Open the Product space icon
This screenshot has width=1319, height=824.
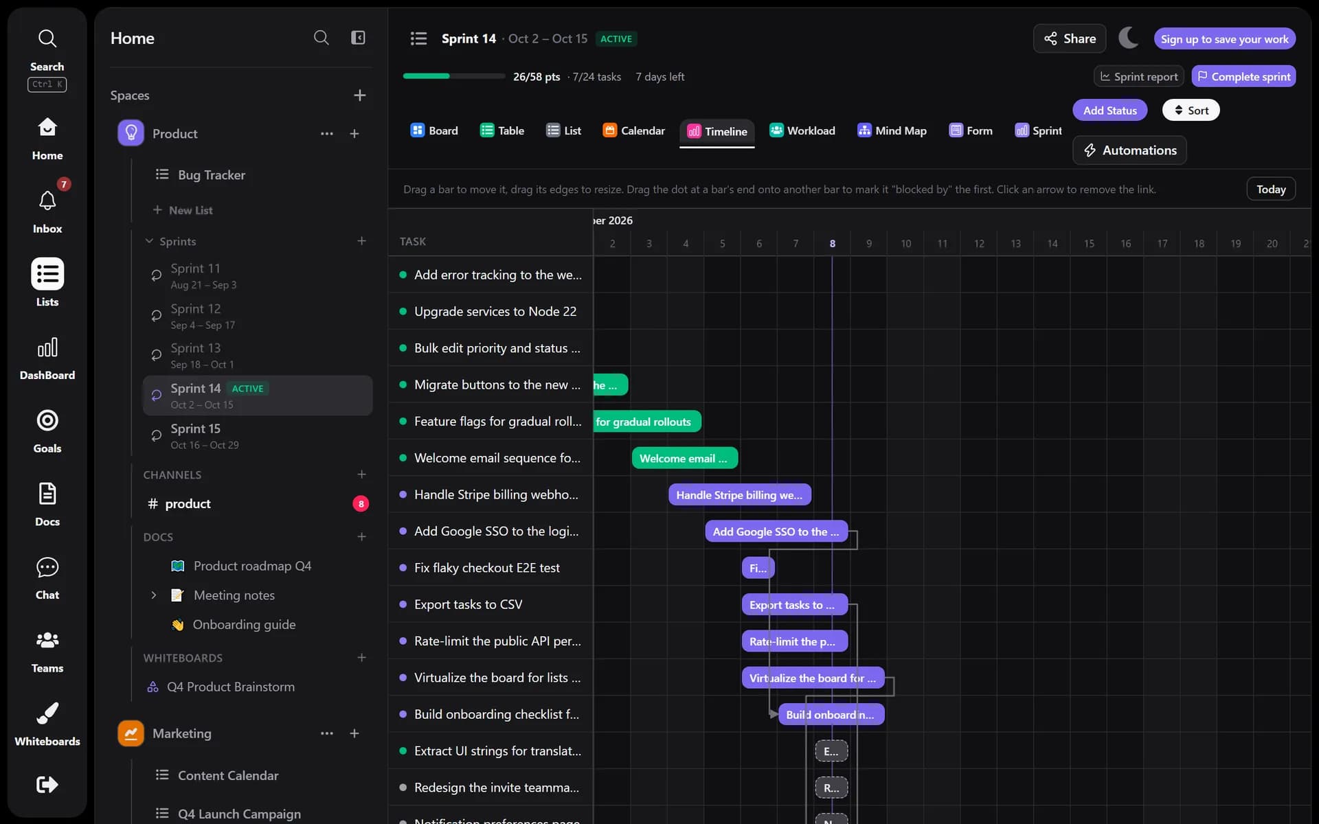coord(131,133)
